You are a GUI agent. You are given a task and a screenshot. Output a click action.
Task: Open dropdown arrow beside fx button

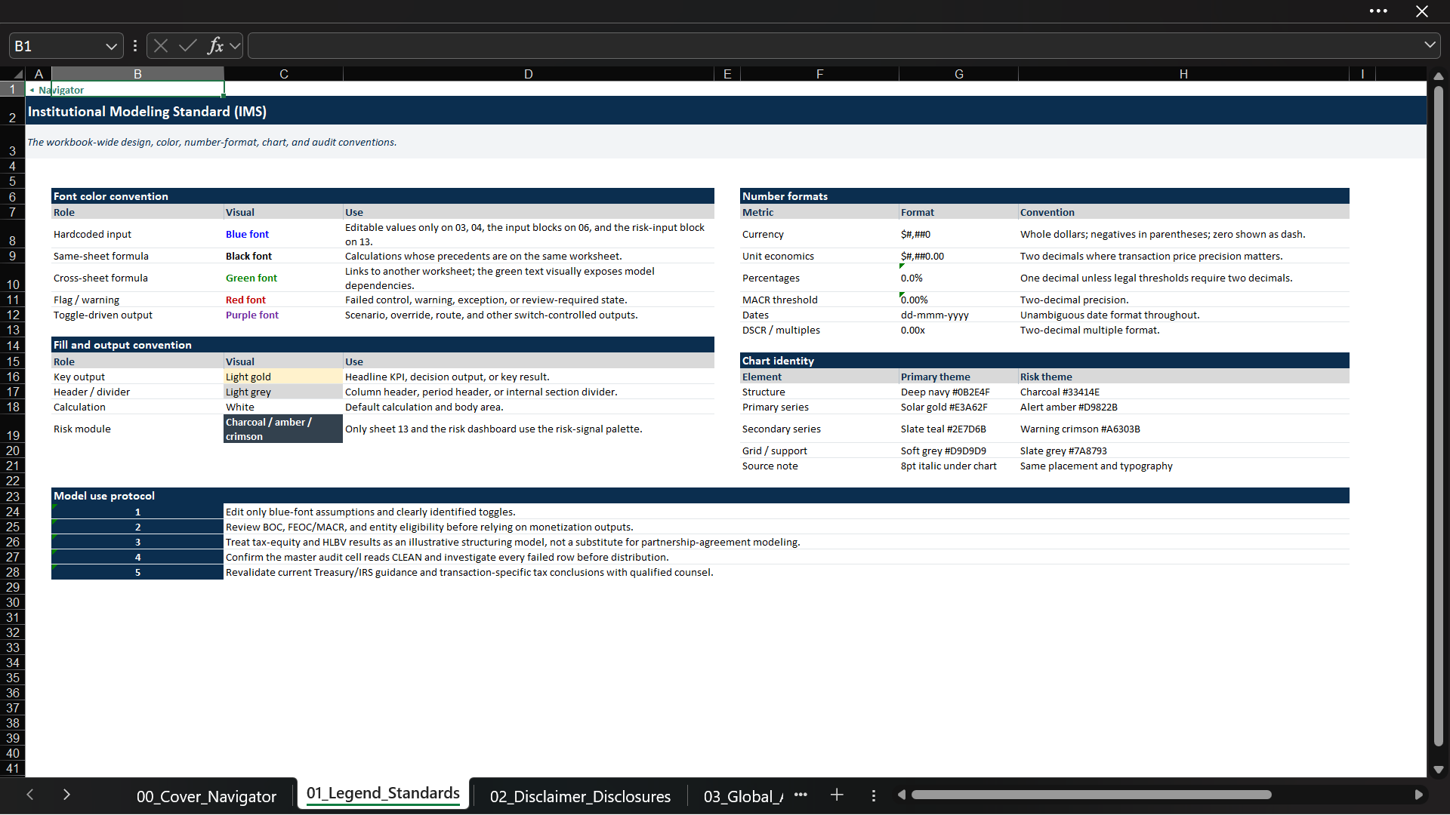[235, 46]
